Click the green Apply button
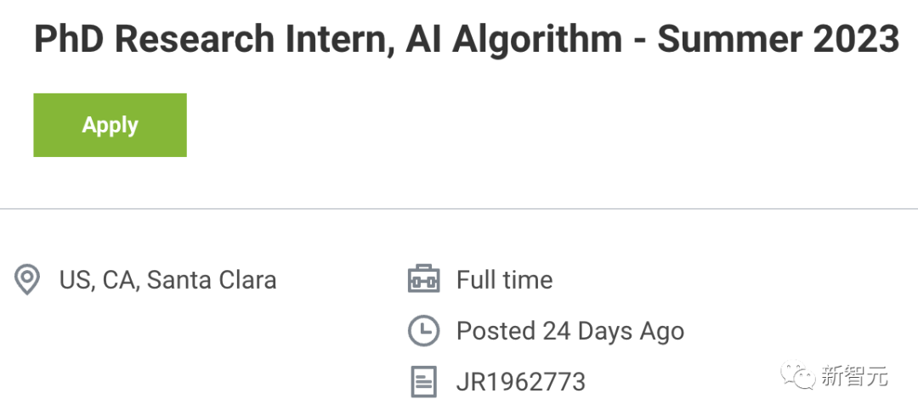The height and width of the screenshot is (416, 918). [110, 125]
